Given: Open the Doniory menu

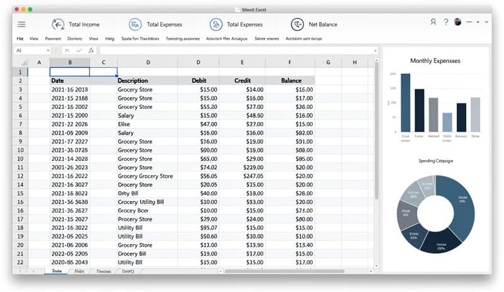Looking at the screenshot, I should [74, 38].
